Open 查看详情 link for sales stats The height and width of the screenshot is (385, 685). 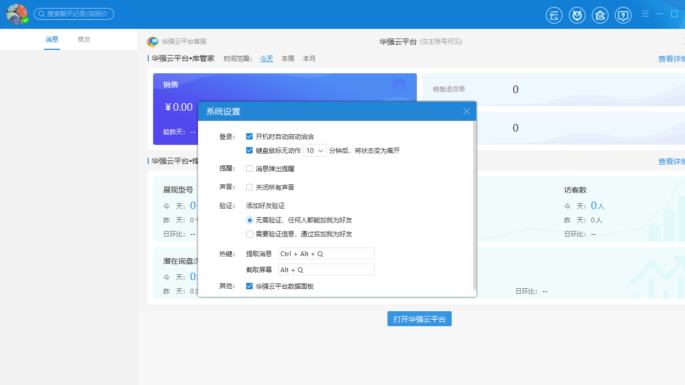tap(671, 59)
